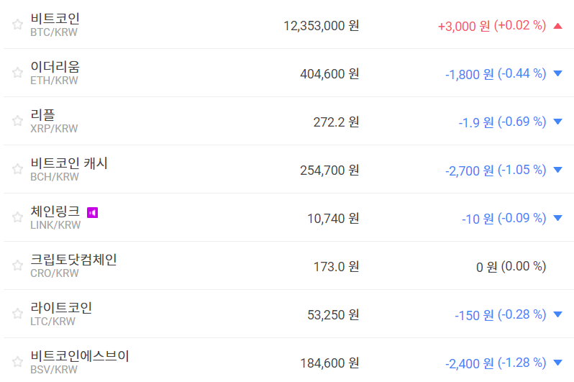This screenshot has width=574, height=382.
Task: Click down arrow on 비트코인 캐시 row
Action: 558,170
